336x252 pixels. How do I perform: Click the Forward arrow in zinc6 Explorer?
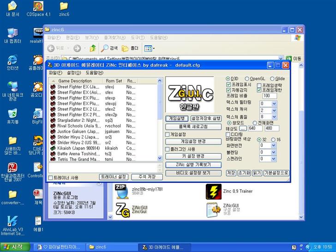coord(77,48)
